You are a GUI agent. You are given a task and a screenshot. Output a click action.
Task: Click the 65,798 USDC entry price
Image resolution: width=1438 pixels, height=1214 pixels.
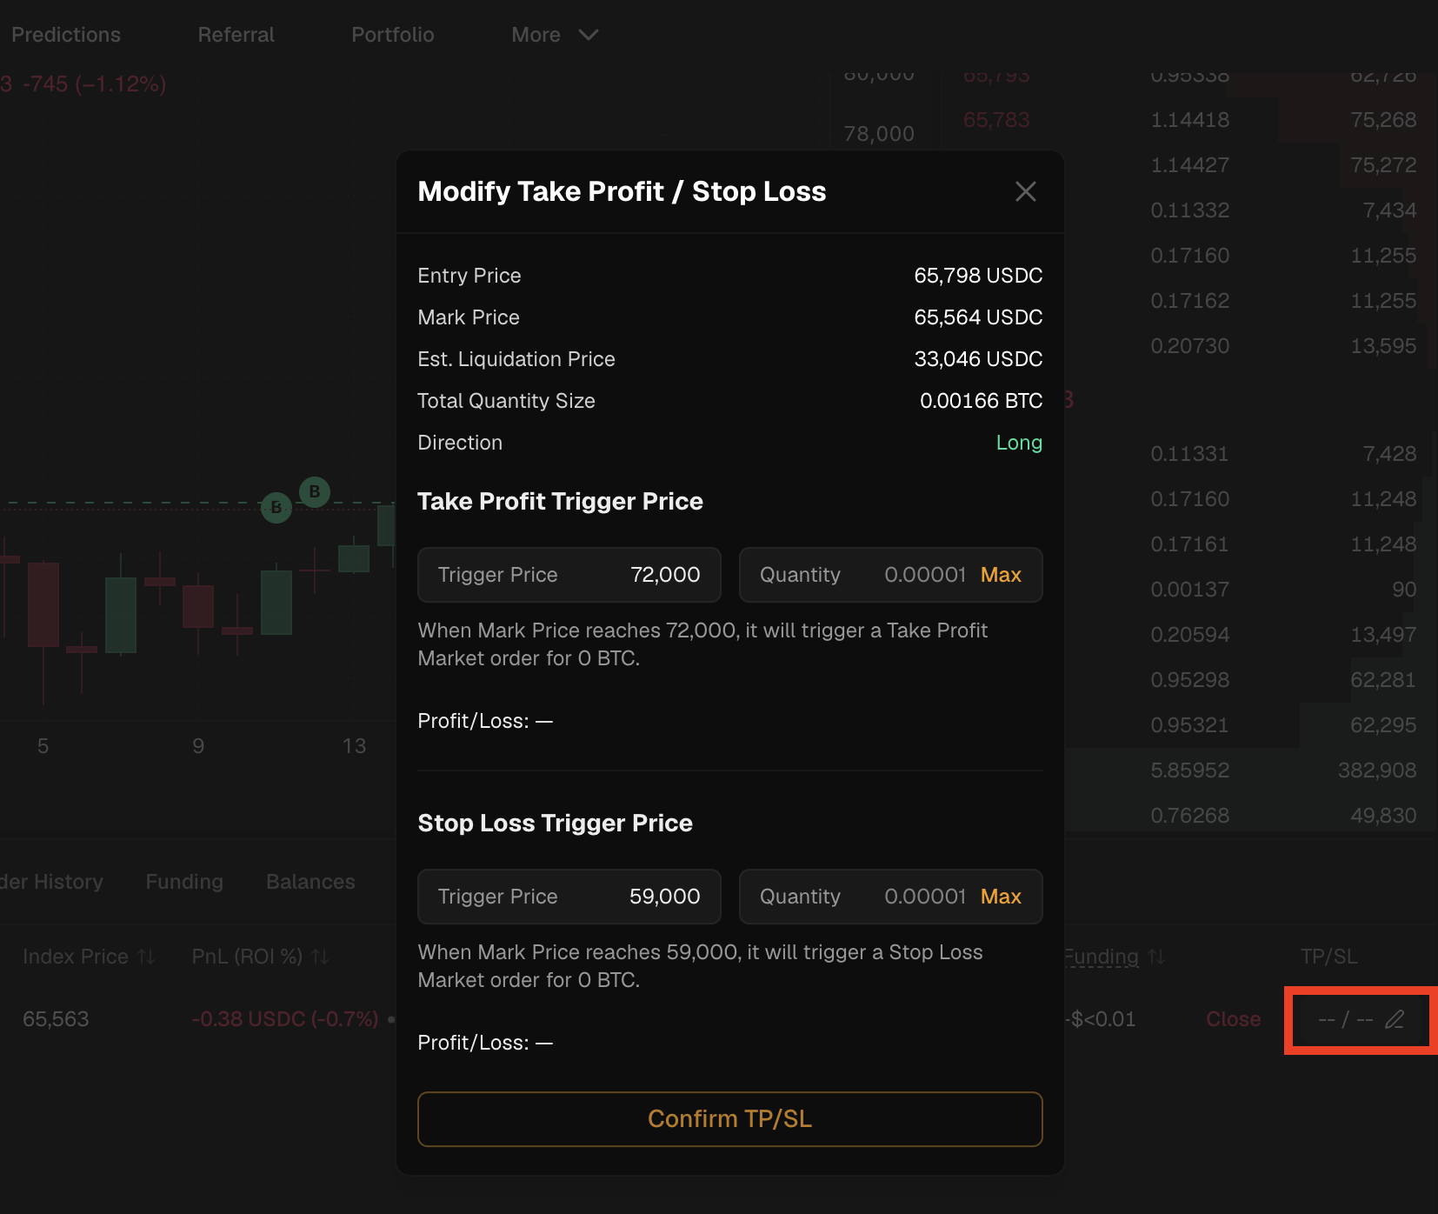click(x=978, y=276)
